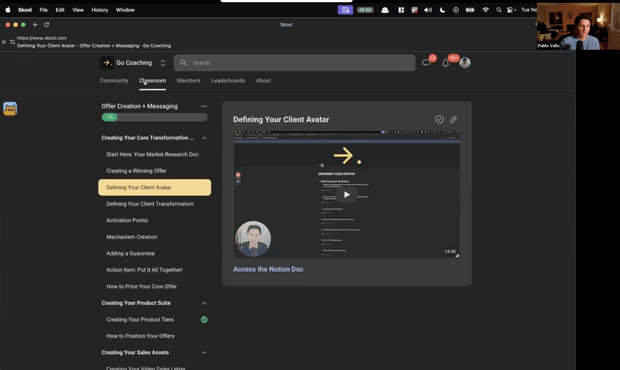Open the profile avatar menu

tap(465, 63)
